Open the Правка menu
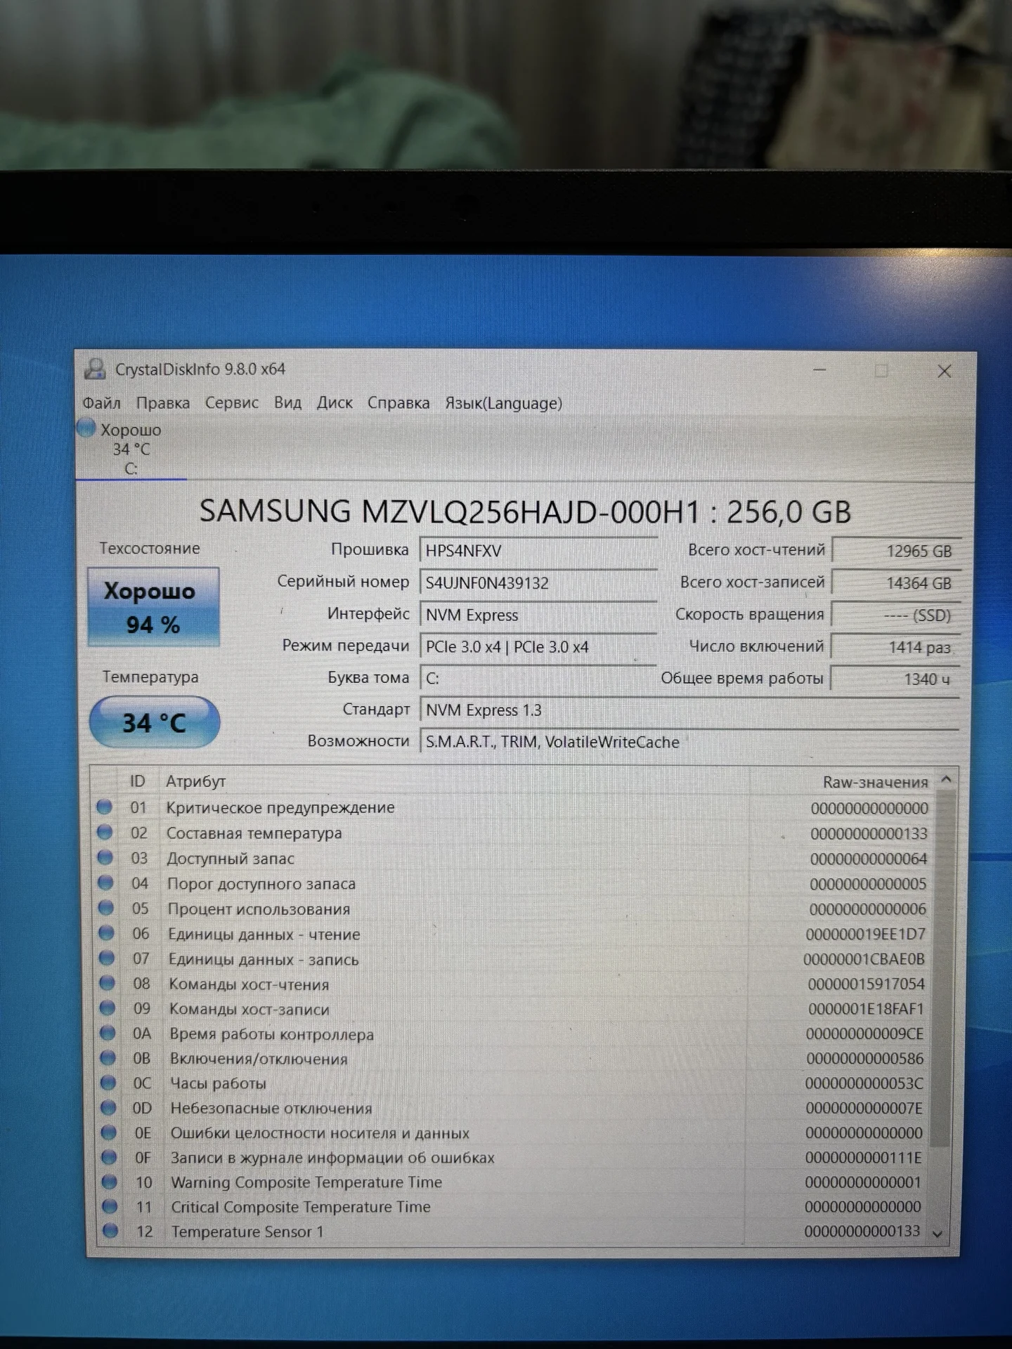 point(162,403)
